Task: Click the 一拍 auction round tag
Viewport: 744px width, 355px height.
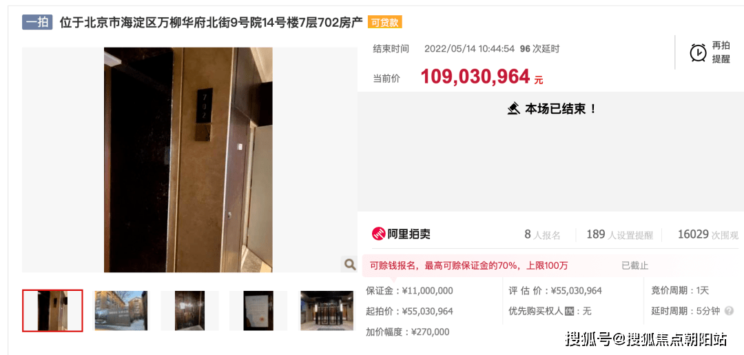Action: click(x=37, y=22)
